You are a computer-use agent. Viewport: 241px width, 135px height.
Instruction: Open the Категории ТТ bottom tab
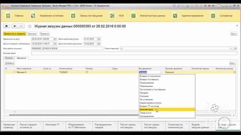pyautogui.click(x=54, y=126)
